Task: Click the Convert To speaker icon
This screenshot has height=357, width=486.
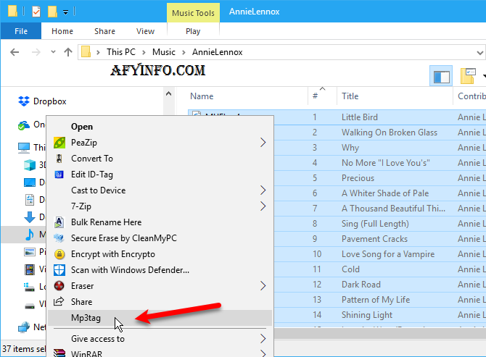Action: tap(59, 159)
